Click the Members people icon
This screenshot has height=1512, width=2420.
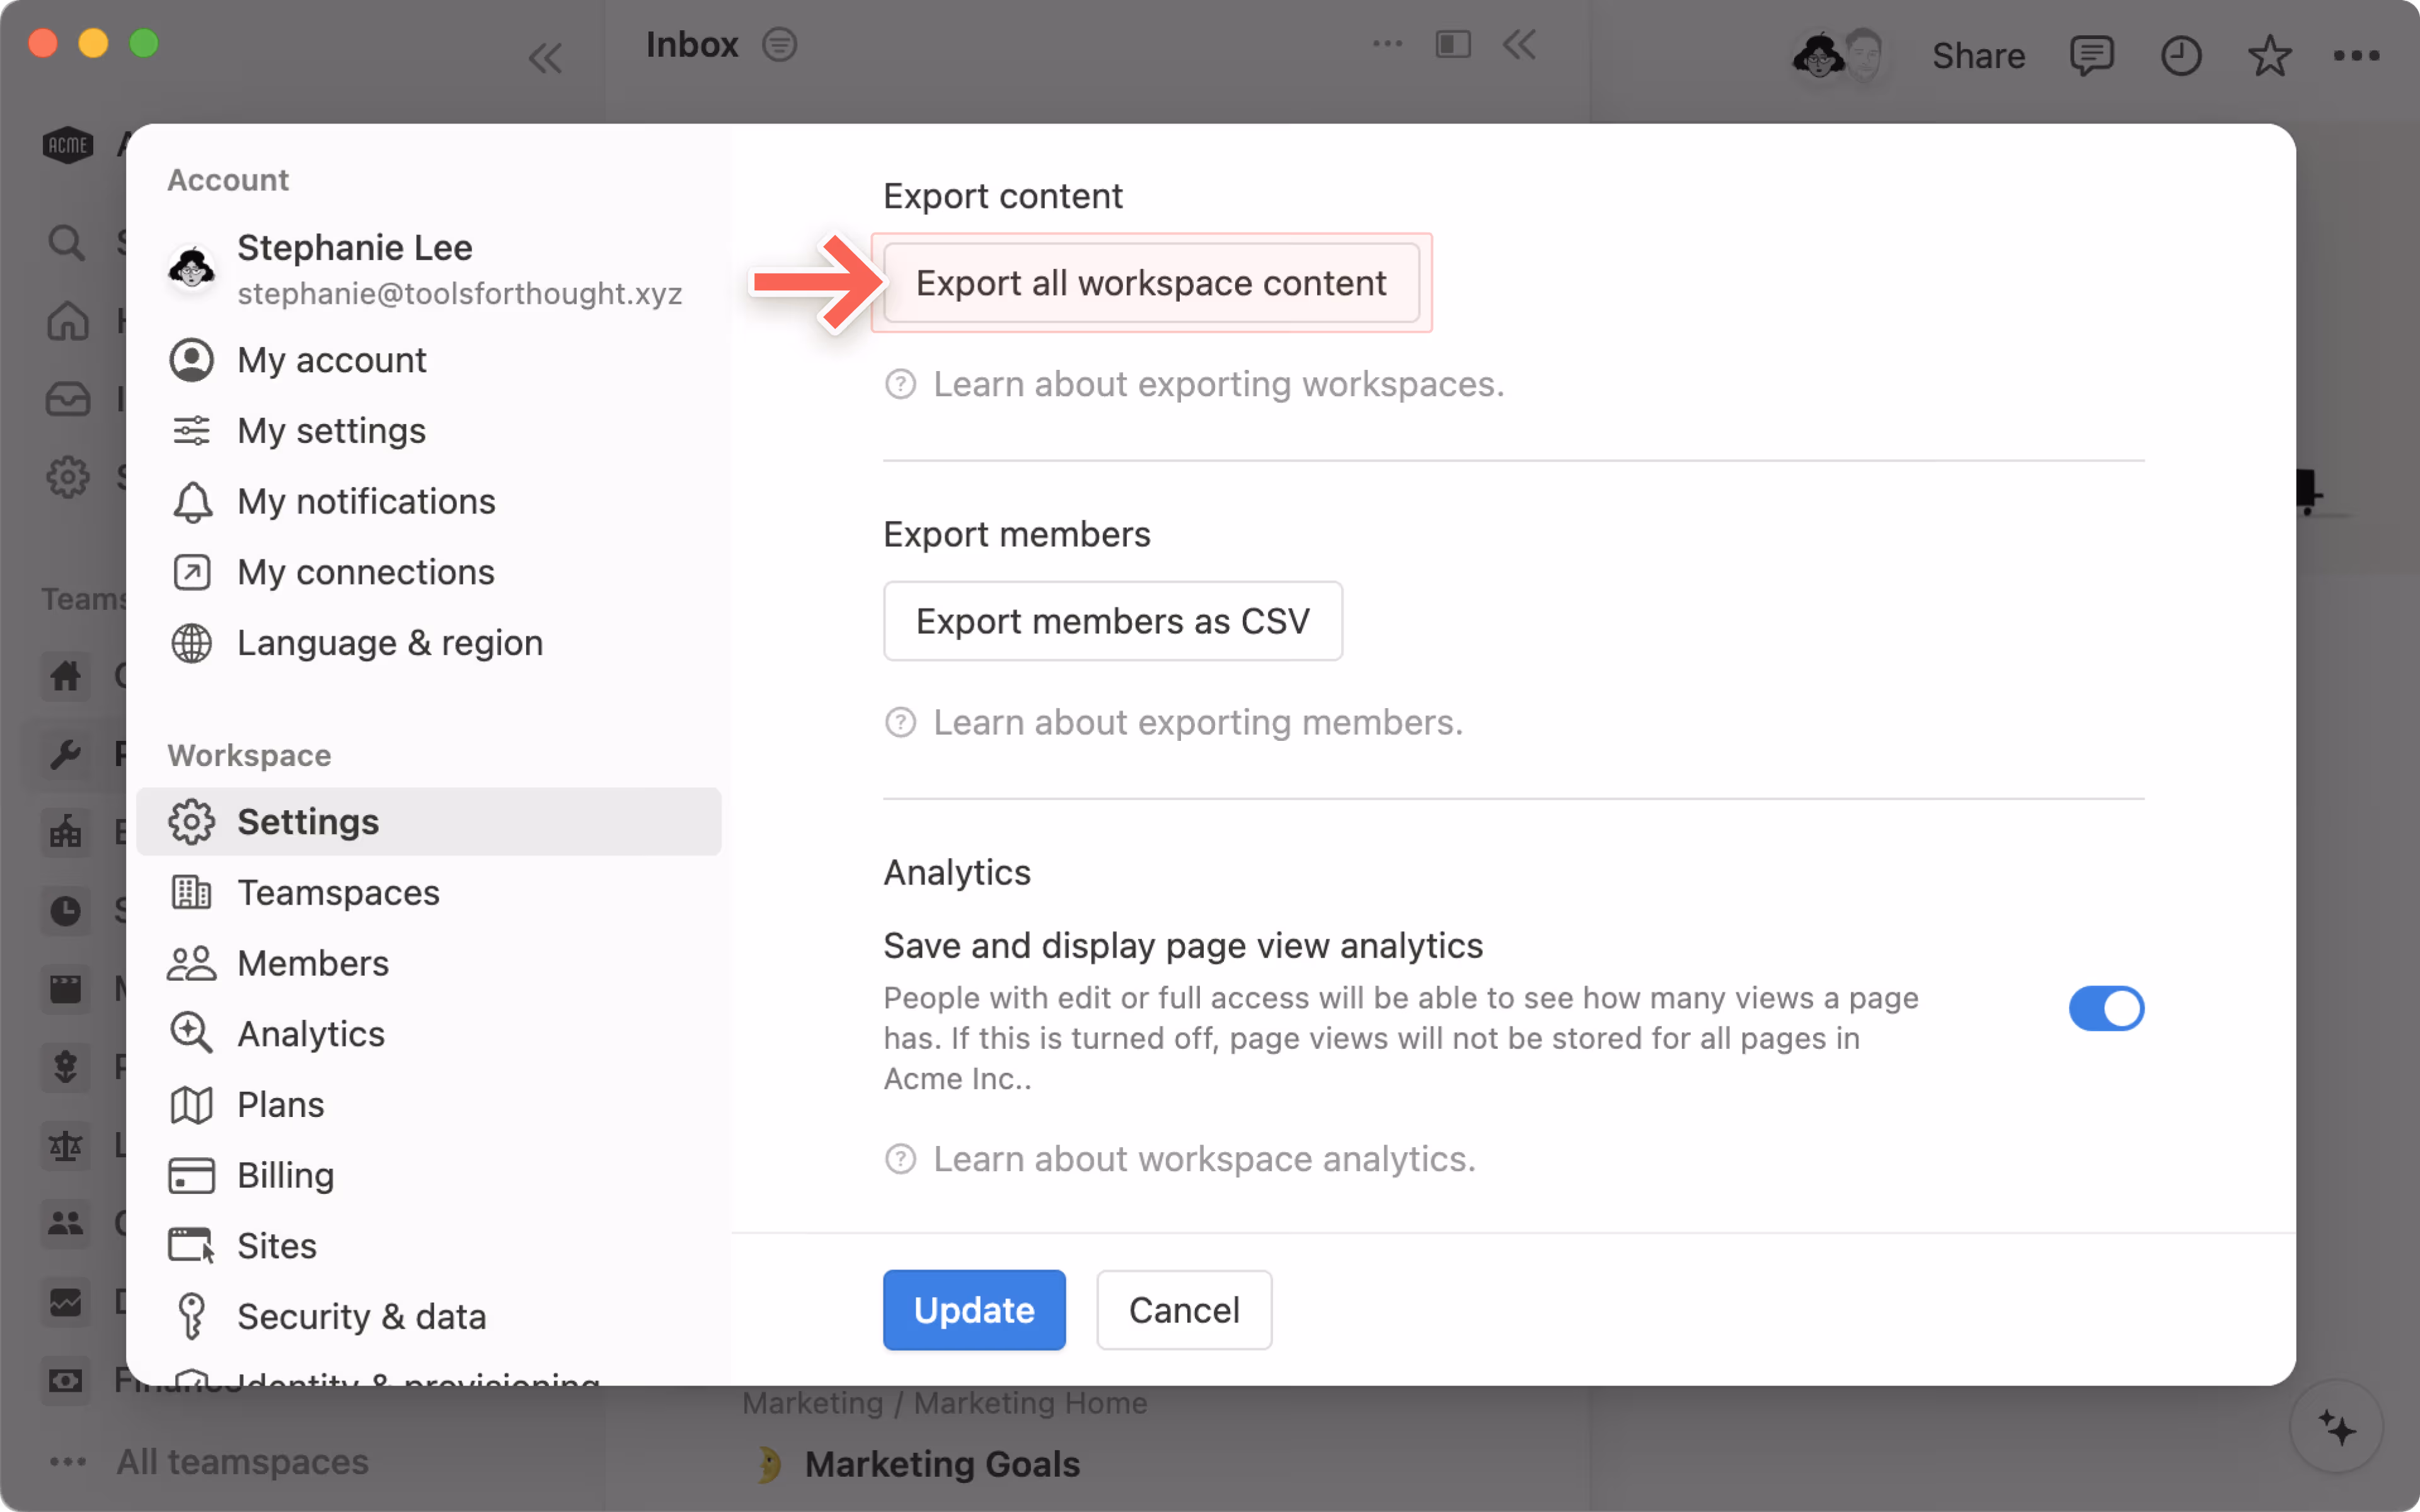(192, 962)
